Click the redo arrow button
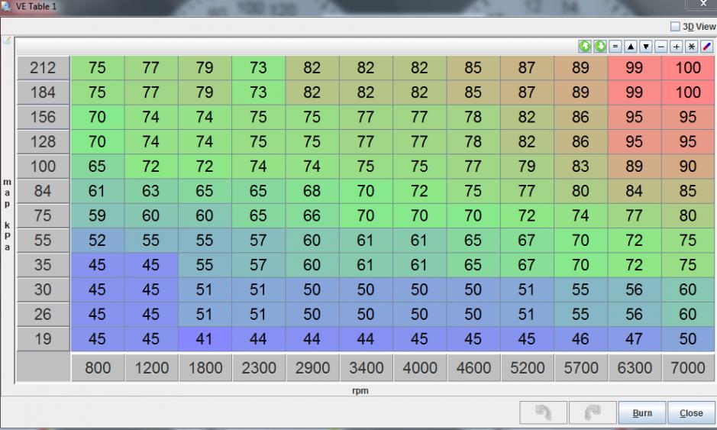The width and height of the screenshot is (717, 430). point(593,412)
